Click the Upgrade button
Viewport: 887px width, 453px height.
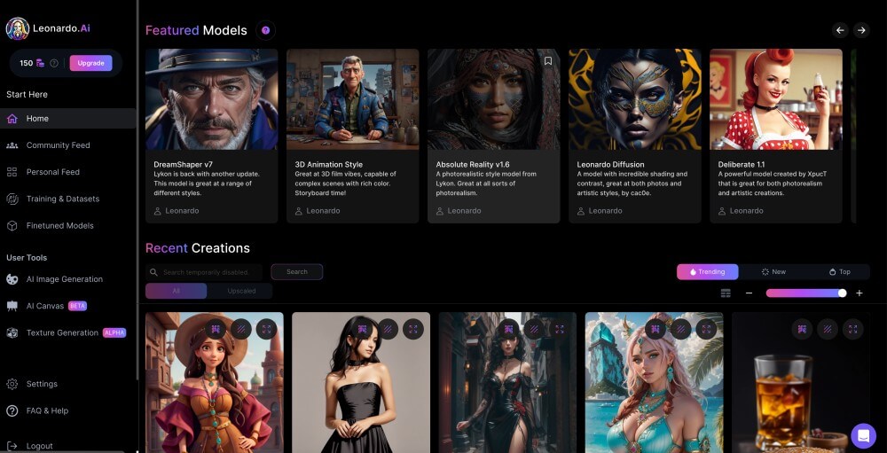tap(90, 63)
